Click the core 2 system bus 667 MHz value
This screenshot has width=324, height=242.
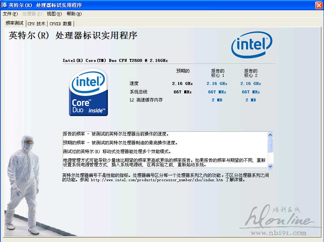[251, 92]
